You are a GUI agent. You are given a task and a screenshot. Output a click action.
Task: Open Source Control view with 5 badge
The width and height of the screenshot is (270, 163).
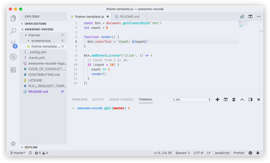13,44
